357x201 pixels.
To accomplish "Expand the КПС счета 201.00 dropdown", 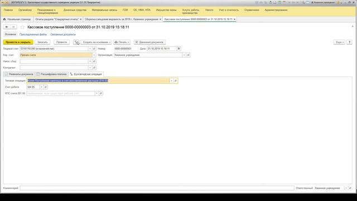I will 97,93.
